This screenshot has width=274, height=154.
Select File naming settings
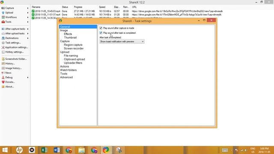71,56
